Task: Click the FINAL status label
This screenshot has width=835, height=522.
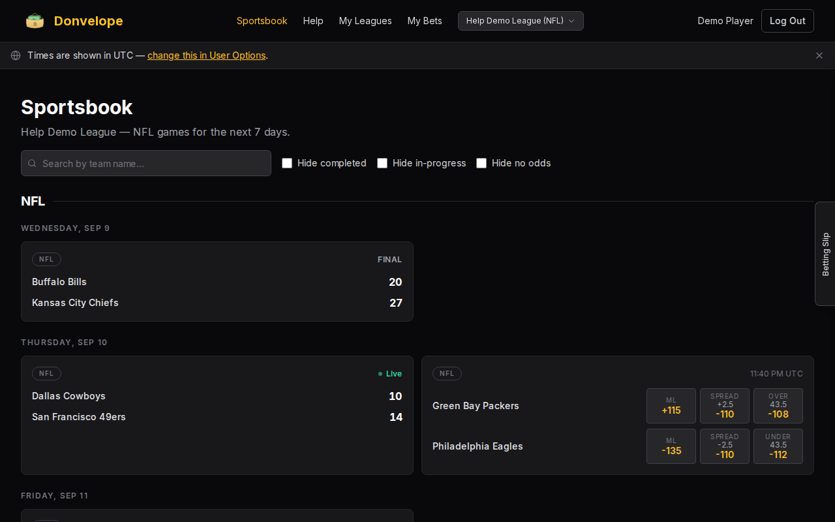Action: tap(389, 260)
